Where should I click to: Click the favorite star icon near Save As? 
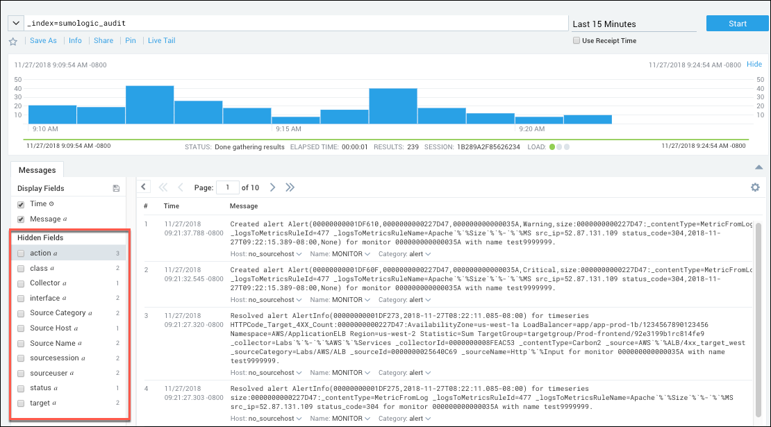pyautogui.click(x=13, y=40)
